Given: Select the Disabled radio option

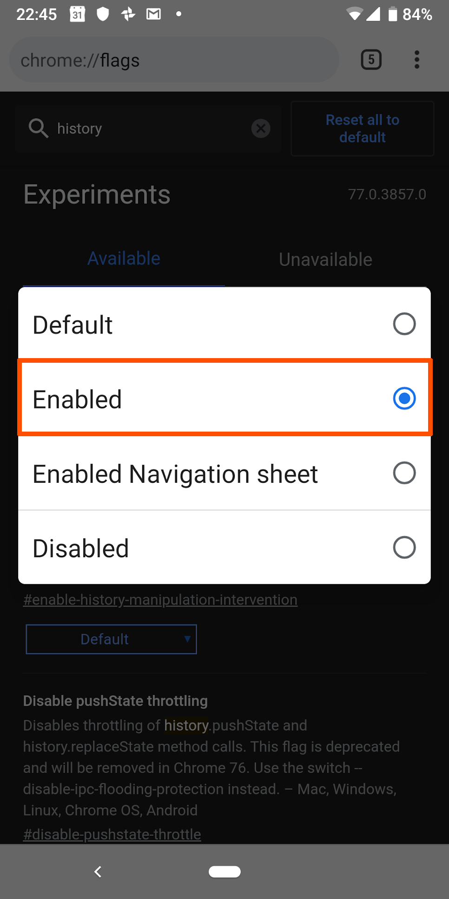Looking at the screenshot, I should 224,548.
